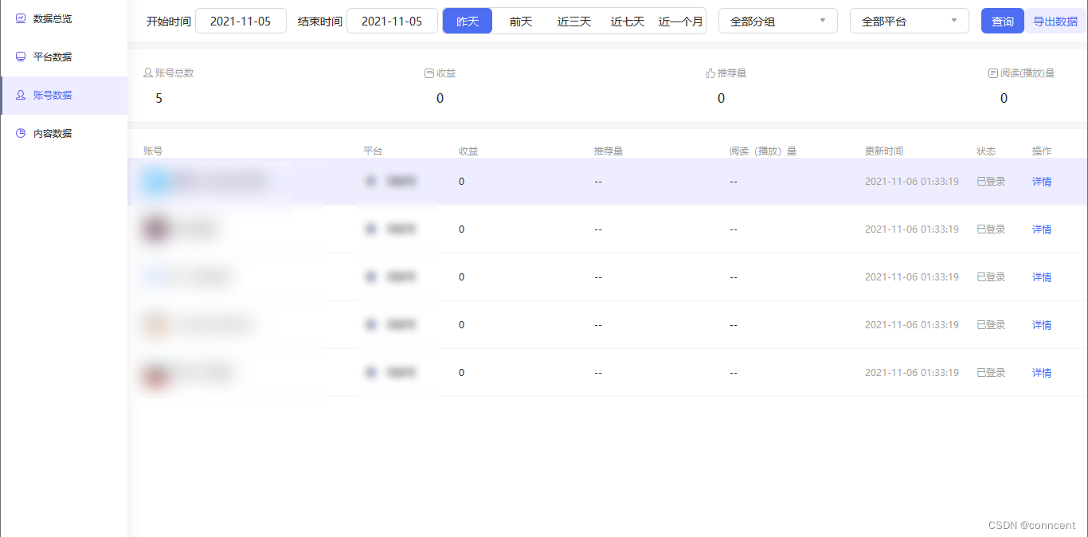1088x537 pixels.
Task: Click the 平台数据 monitor icon
Action: 21,57
